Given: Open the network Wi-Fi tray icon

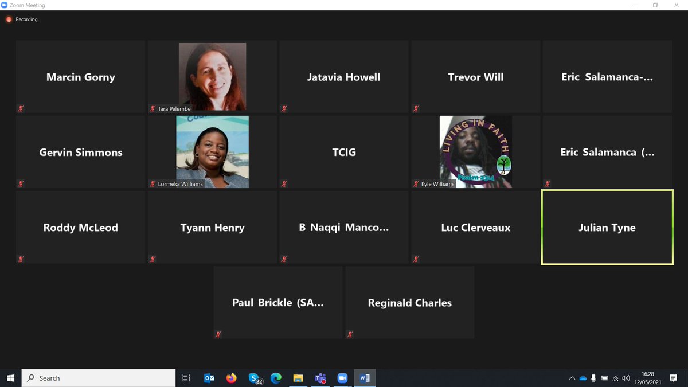Looking at the screenshot, I should coord(615,378).
